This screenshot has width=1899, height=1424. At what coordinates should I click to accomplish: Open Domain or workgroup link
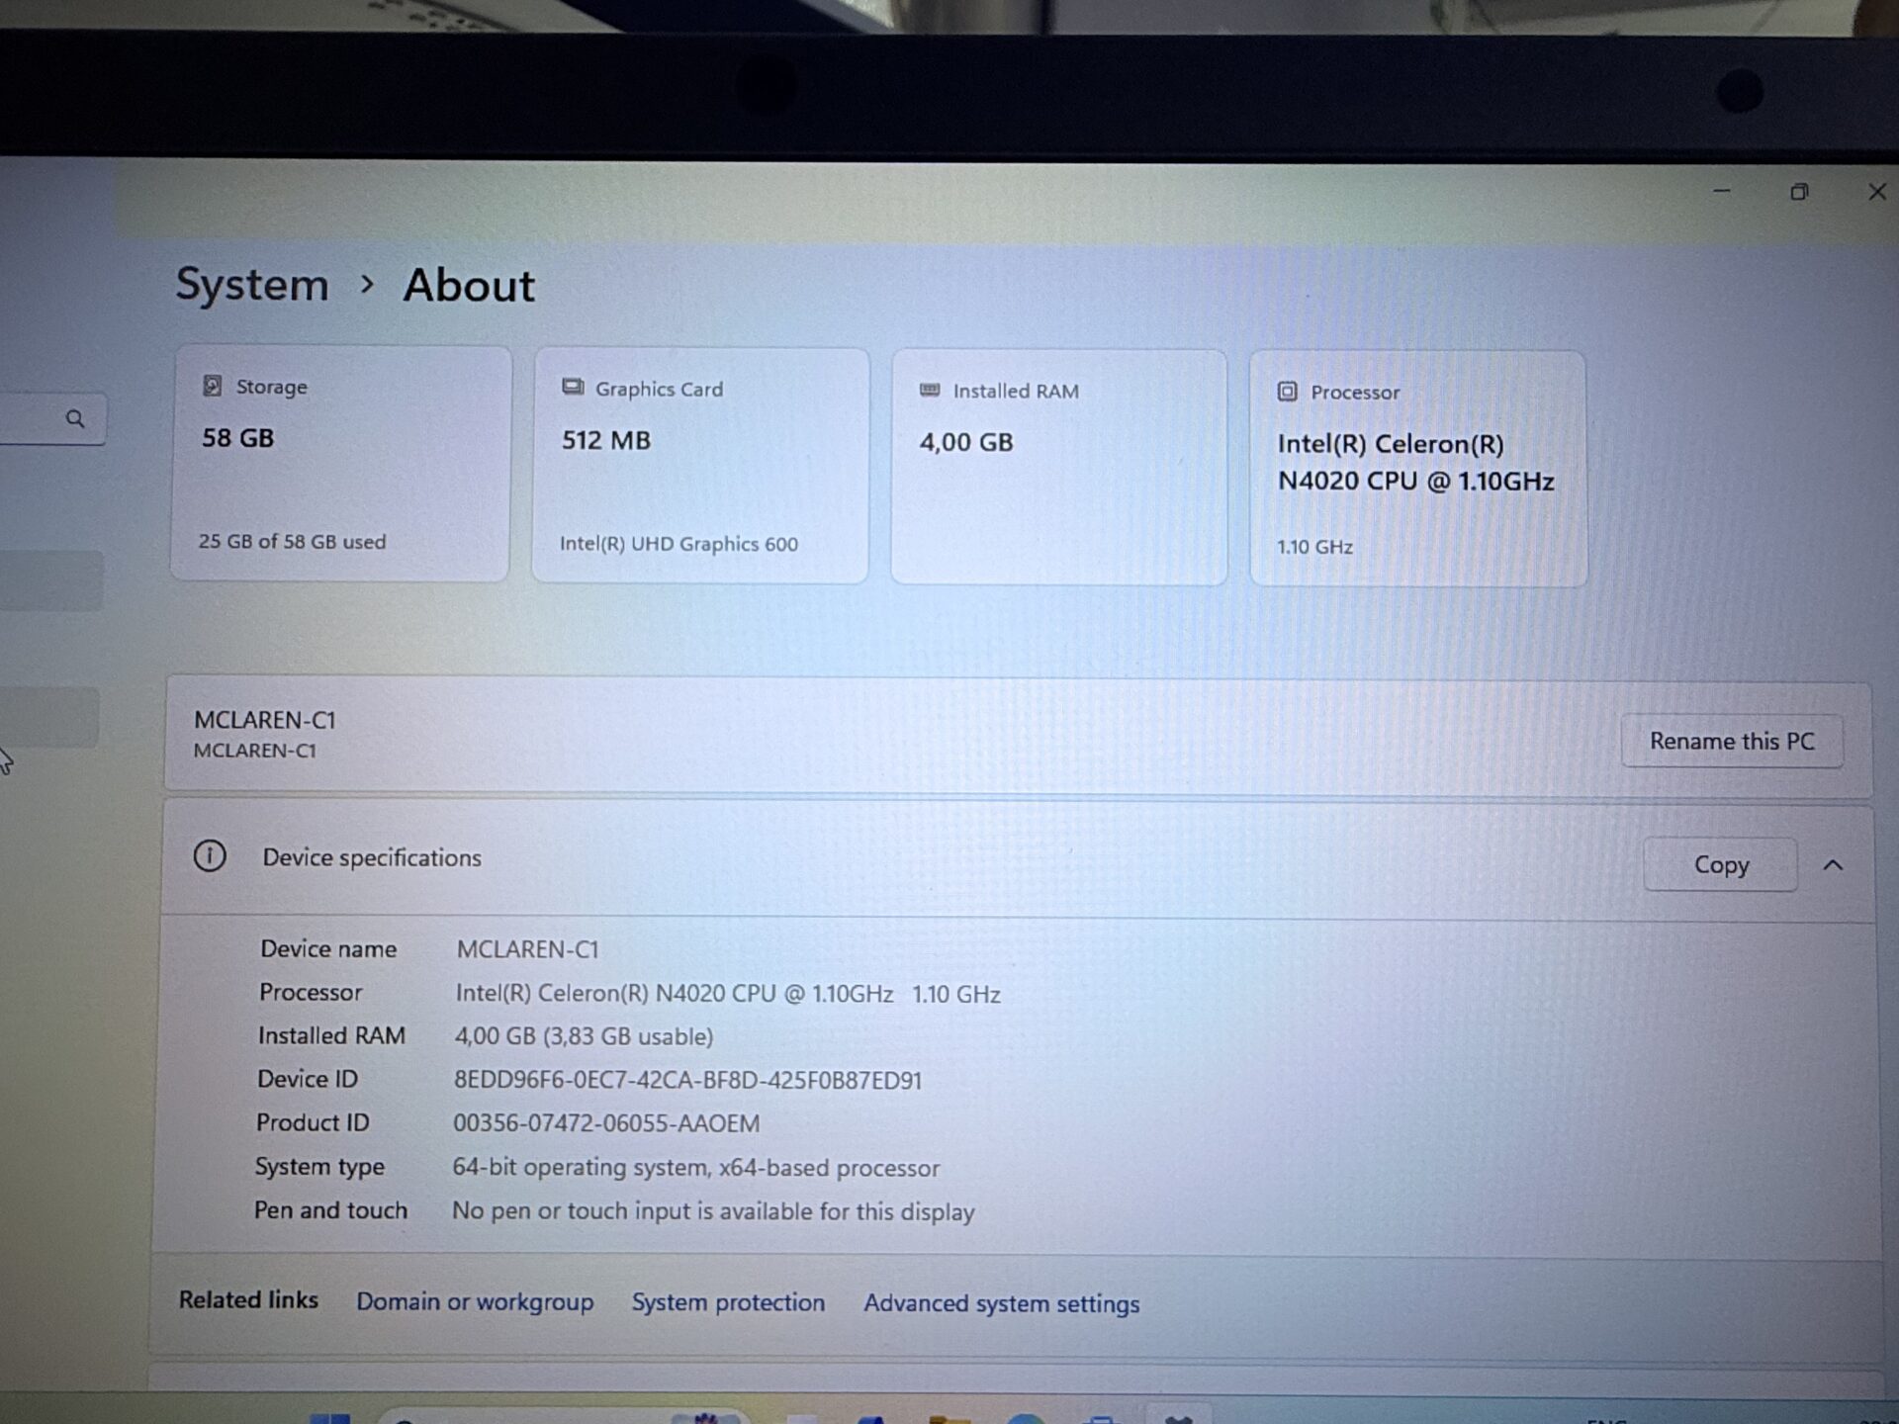[x=475, y=1301]
